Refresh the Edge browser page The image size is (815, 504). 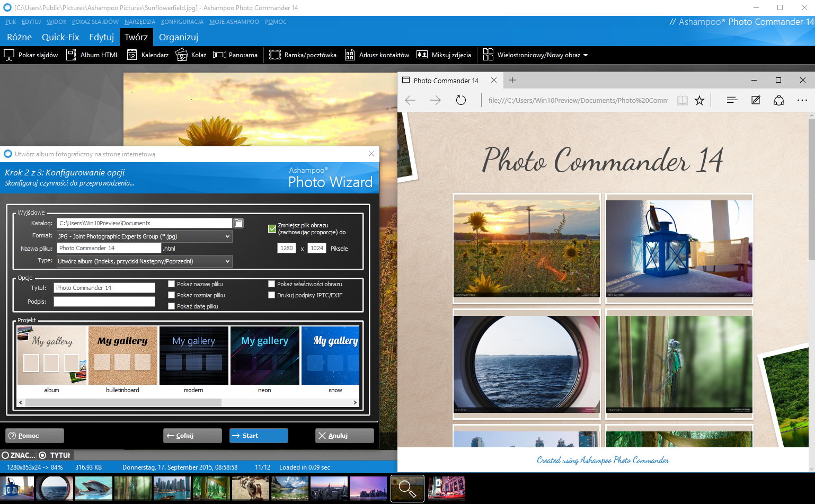click(461, 100)
